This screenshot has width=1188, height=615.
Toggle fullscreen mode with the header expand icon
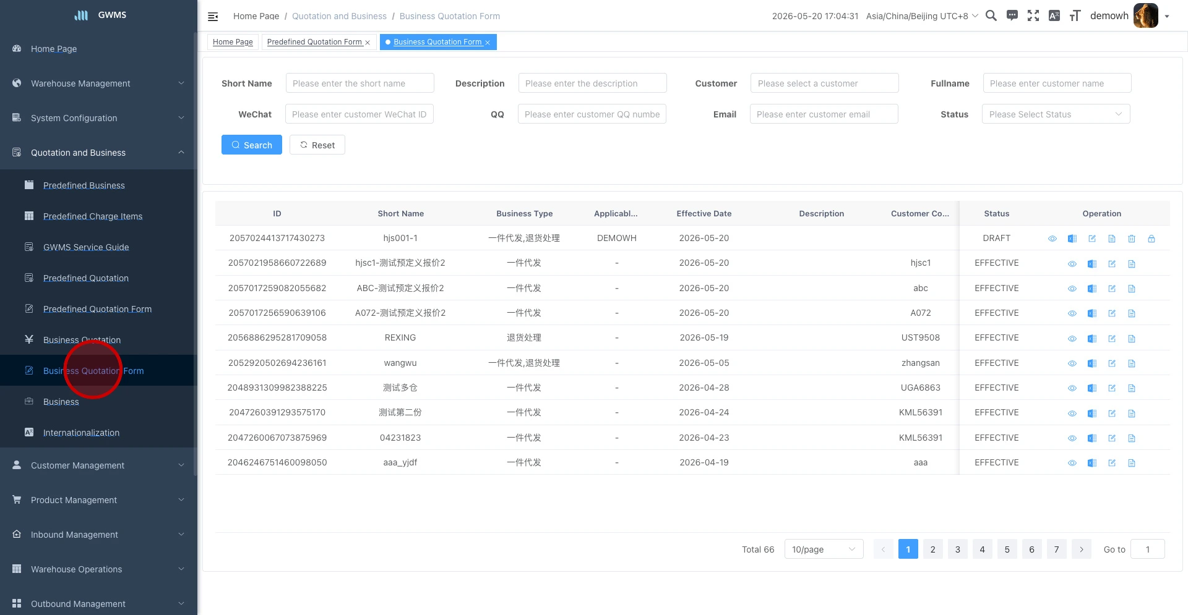click(x=1033, y=16)
